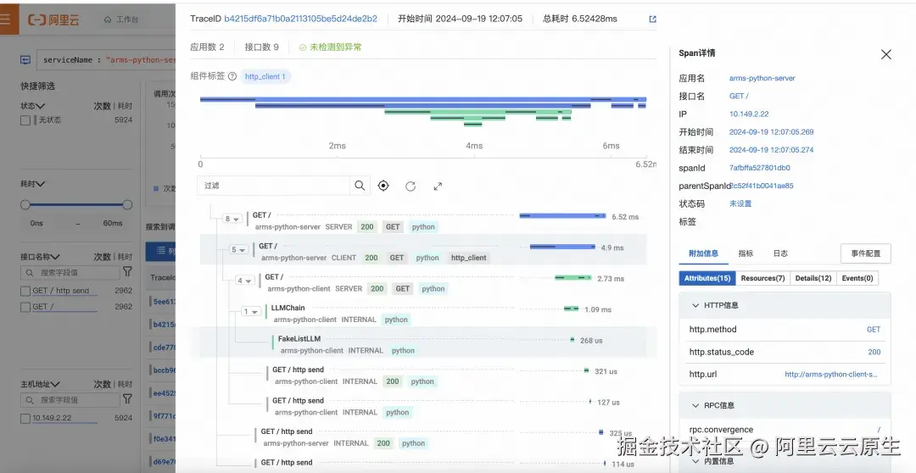The image size is (916, 473).
Task: Click the list view icon button
Action: [160, 251]
